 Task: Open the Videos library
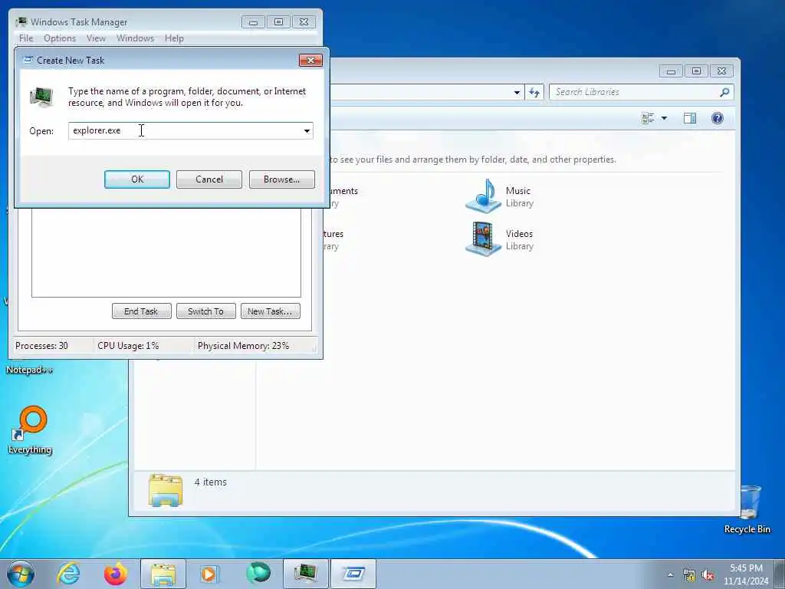(x=500, y=239)
